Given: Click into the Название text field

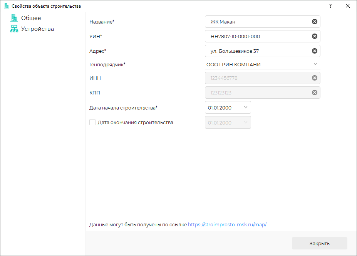Looking at the screenshot, I should pos(258,22).
